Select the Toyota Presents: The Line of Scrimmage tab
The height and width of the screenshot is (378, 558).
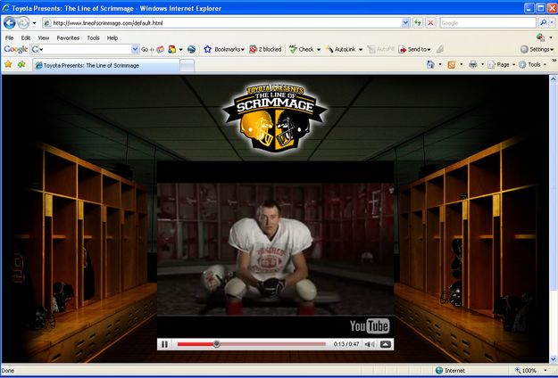106,65
